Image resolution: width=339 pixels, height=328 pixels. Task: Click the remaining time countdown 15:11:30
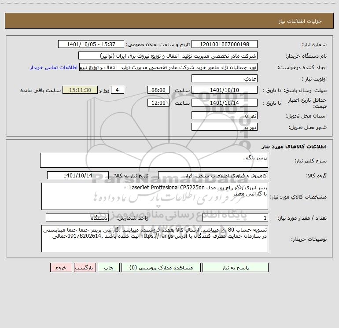click(x=80, y=90)
